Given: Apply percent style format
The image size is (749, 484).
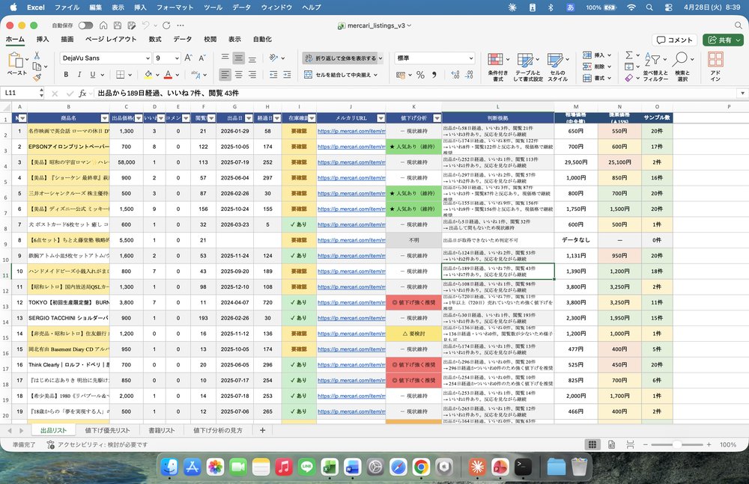Looking at the screenshot, I should click(x=420, y=75).
